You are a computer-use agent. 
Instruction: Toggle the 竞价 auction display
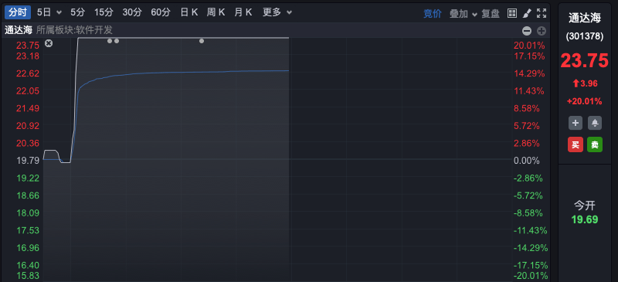coord(433,13)
